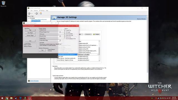The image size is (178, 100).
Task: Switch to Shadows of the Empire taskbar icon
Action: tap(29, 98)
